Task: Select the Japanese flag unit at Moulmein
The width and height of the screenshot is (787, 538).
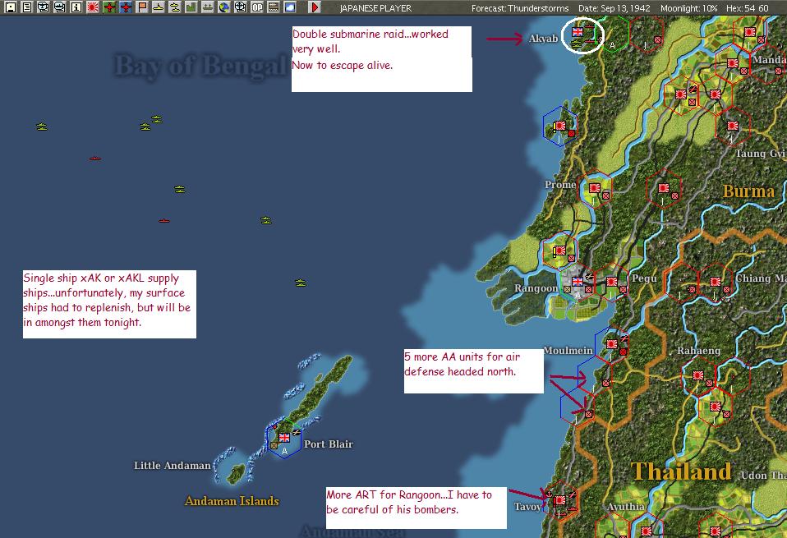Action: coord(612,344)
